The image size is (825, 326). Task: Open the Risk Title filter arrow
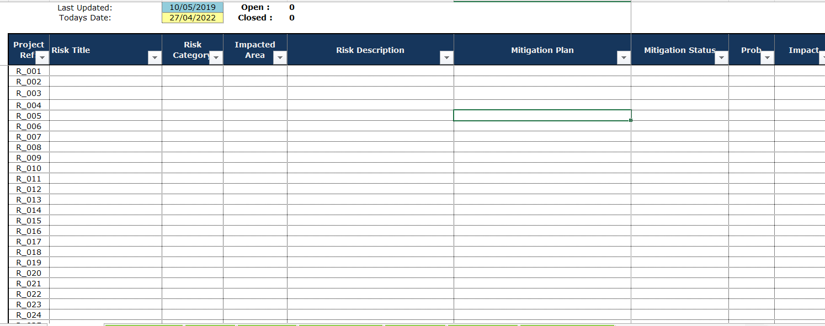[x=155, y=57]
